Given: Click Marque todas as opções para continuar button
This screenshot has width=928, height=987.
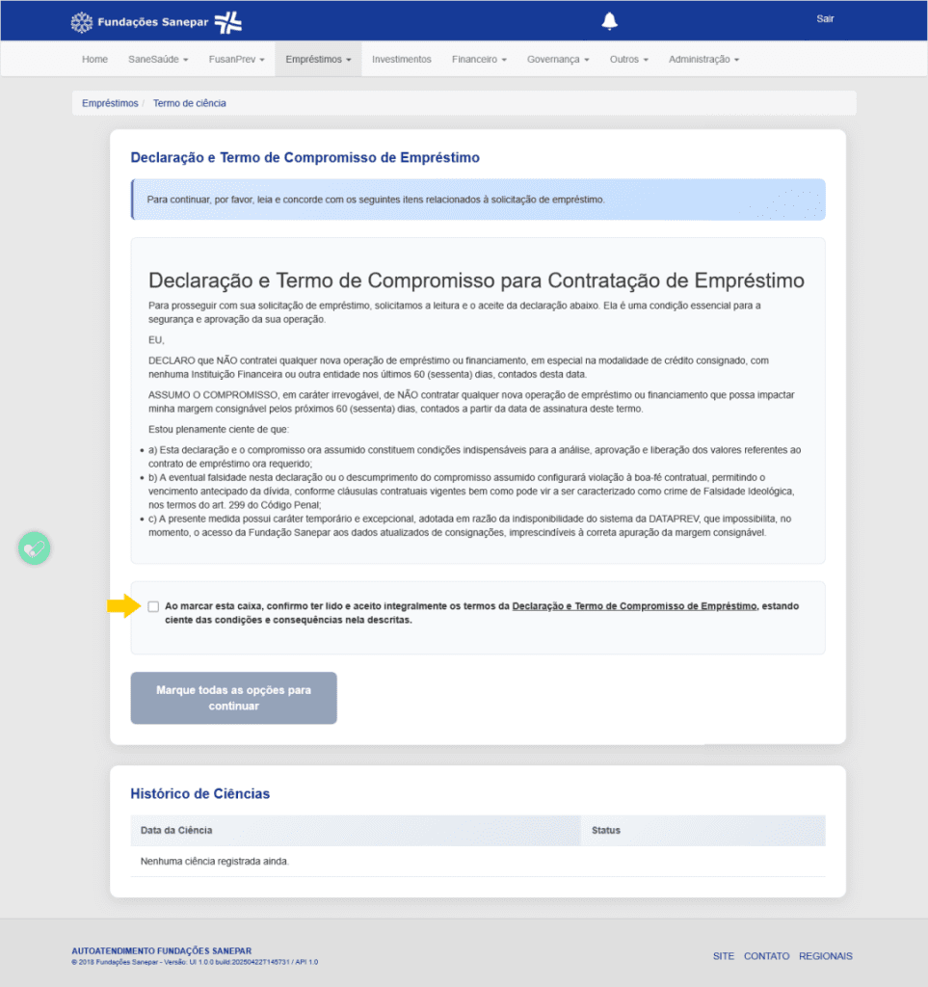Looking at the screenshot, I should coord(233,698).
